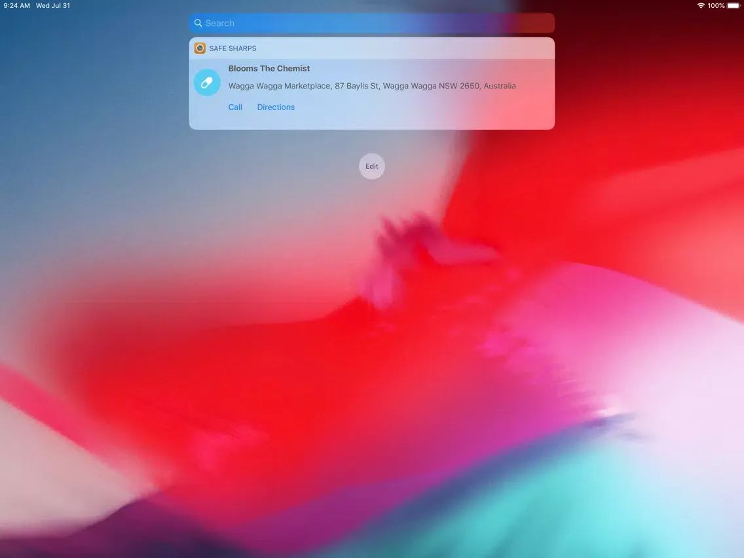Select Blooms The Chemist title

pyautogui.click(x=269, y=68)
